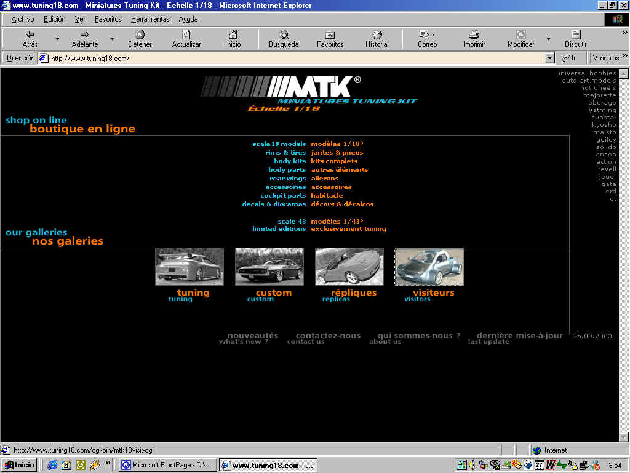Click the 'scale 18 models' link

pos(279,144)
